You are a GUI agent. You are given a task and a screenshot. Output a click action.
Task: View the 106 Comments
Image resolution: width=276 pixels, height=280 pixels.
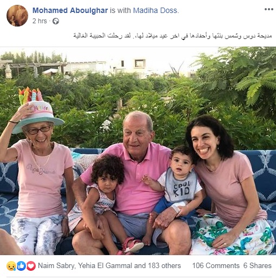click(216, 266)
